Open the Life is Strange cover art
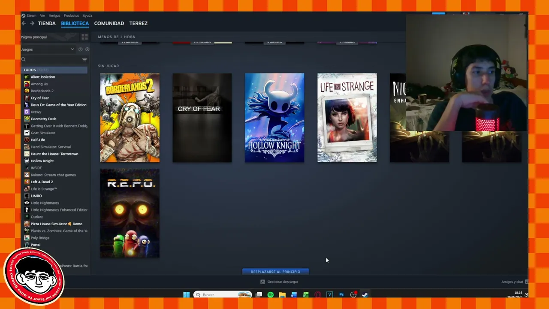Viewport: 549px width, 309px height. (x=347, y=118)
